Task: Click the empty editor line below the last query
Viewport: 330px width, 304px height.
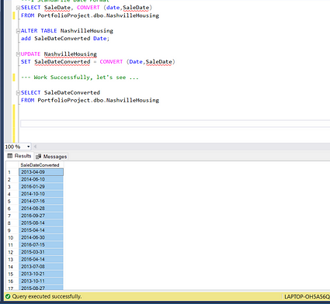Action: tap(175, 123)
